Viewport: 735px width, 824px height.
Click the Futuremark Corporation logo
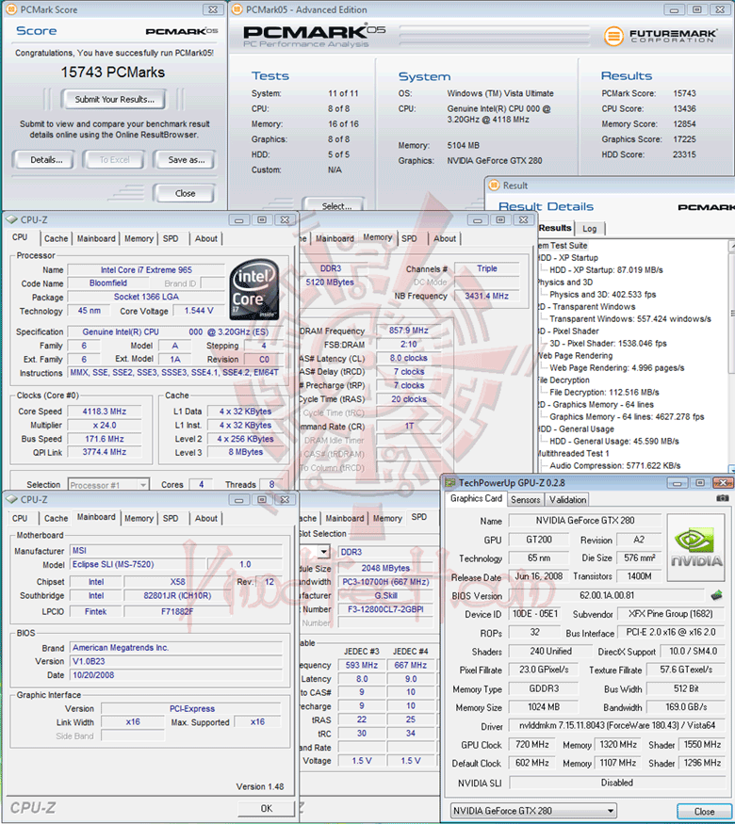pyautogui.click(x=661, y=36)
